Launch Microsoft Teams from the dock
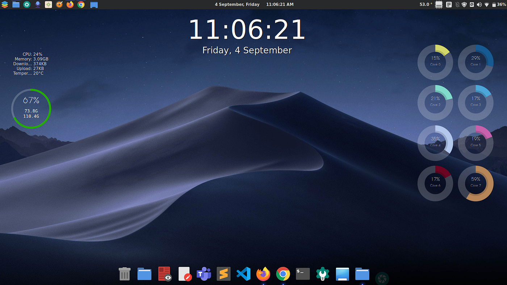 204,274
